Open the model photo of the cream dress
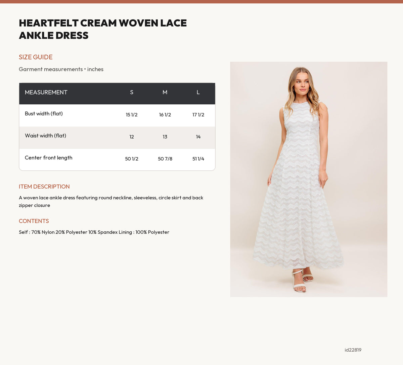Screen dimensions: 403x365 [309, 179]
